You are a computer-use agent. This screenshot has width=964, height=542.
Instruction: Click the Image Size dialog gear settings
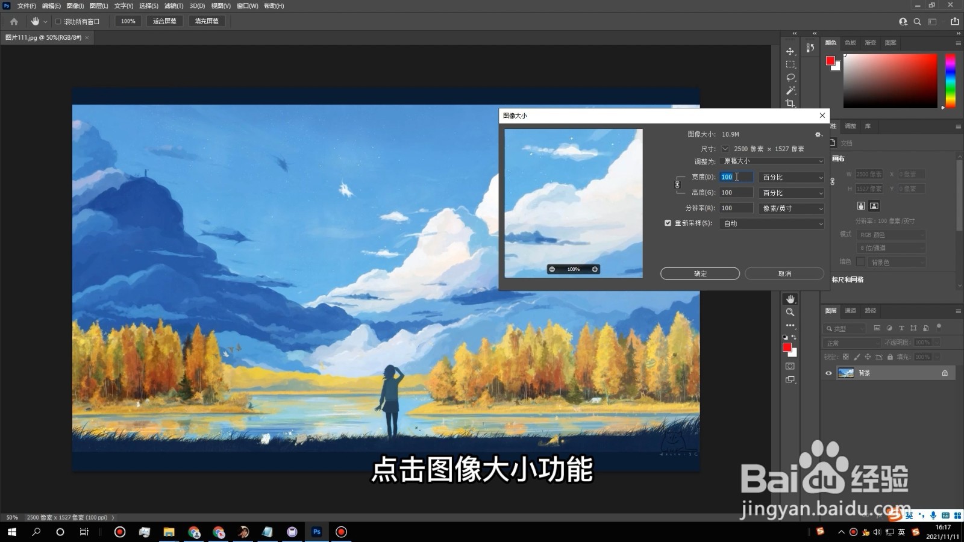coord(818,134)
